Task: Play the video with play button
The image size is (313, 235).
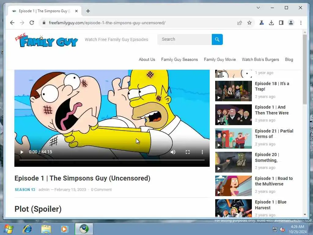Action: click(22, 152)
